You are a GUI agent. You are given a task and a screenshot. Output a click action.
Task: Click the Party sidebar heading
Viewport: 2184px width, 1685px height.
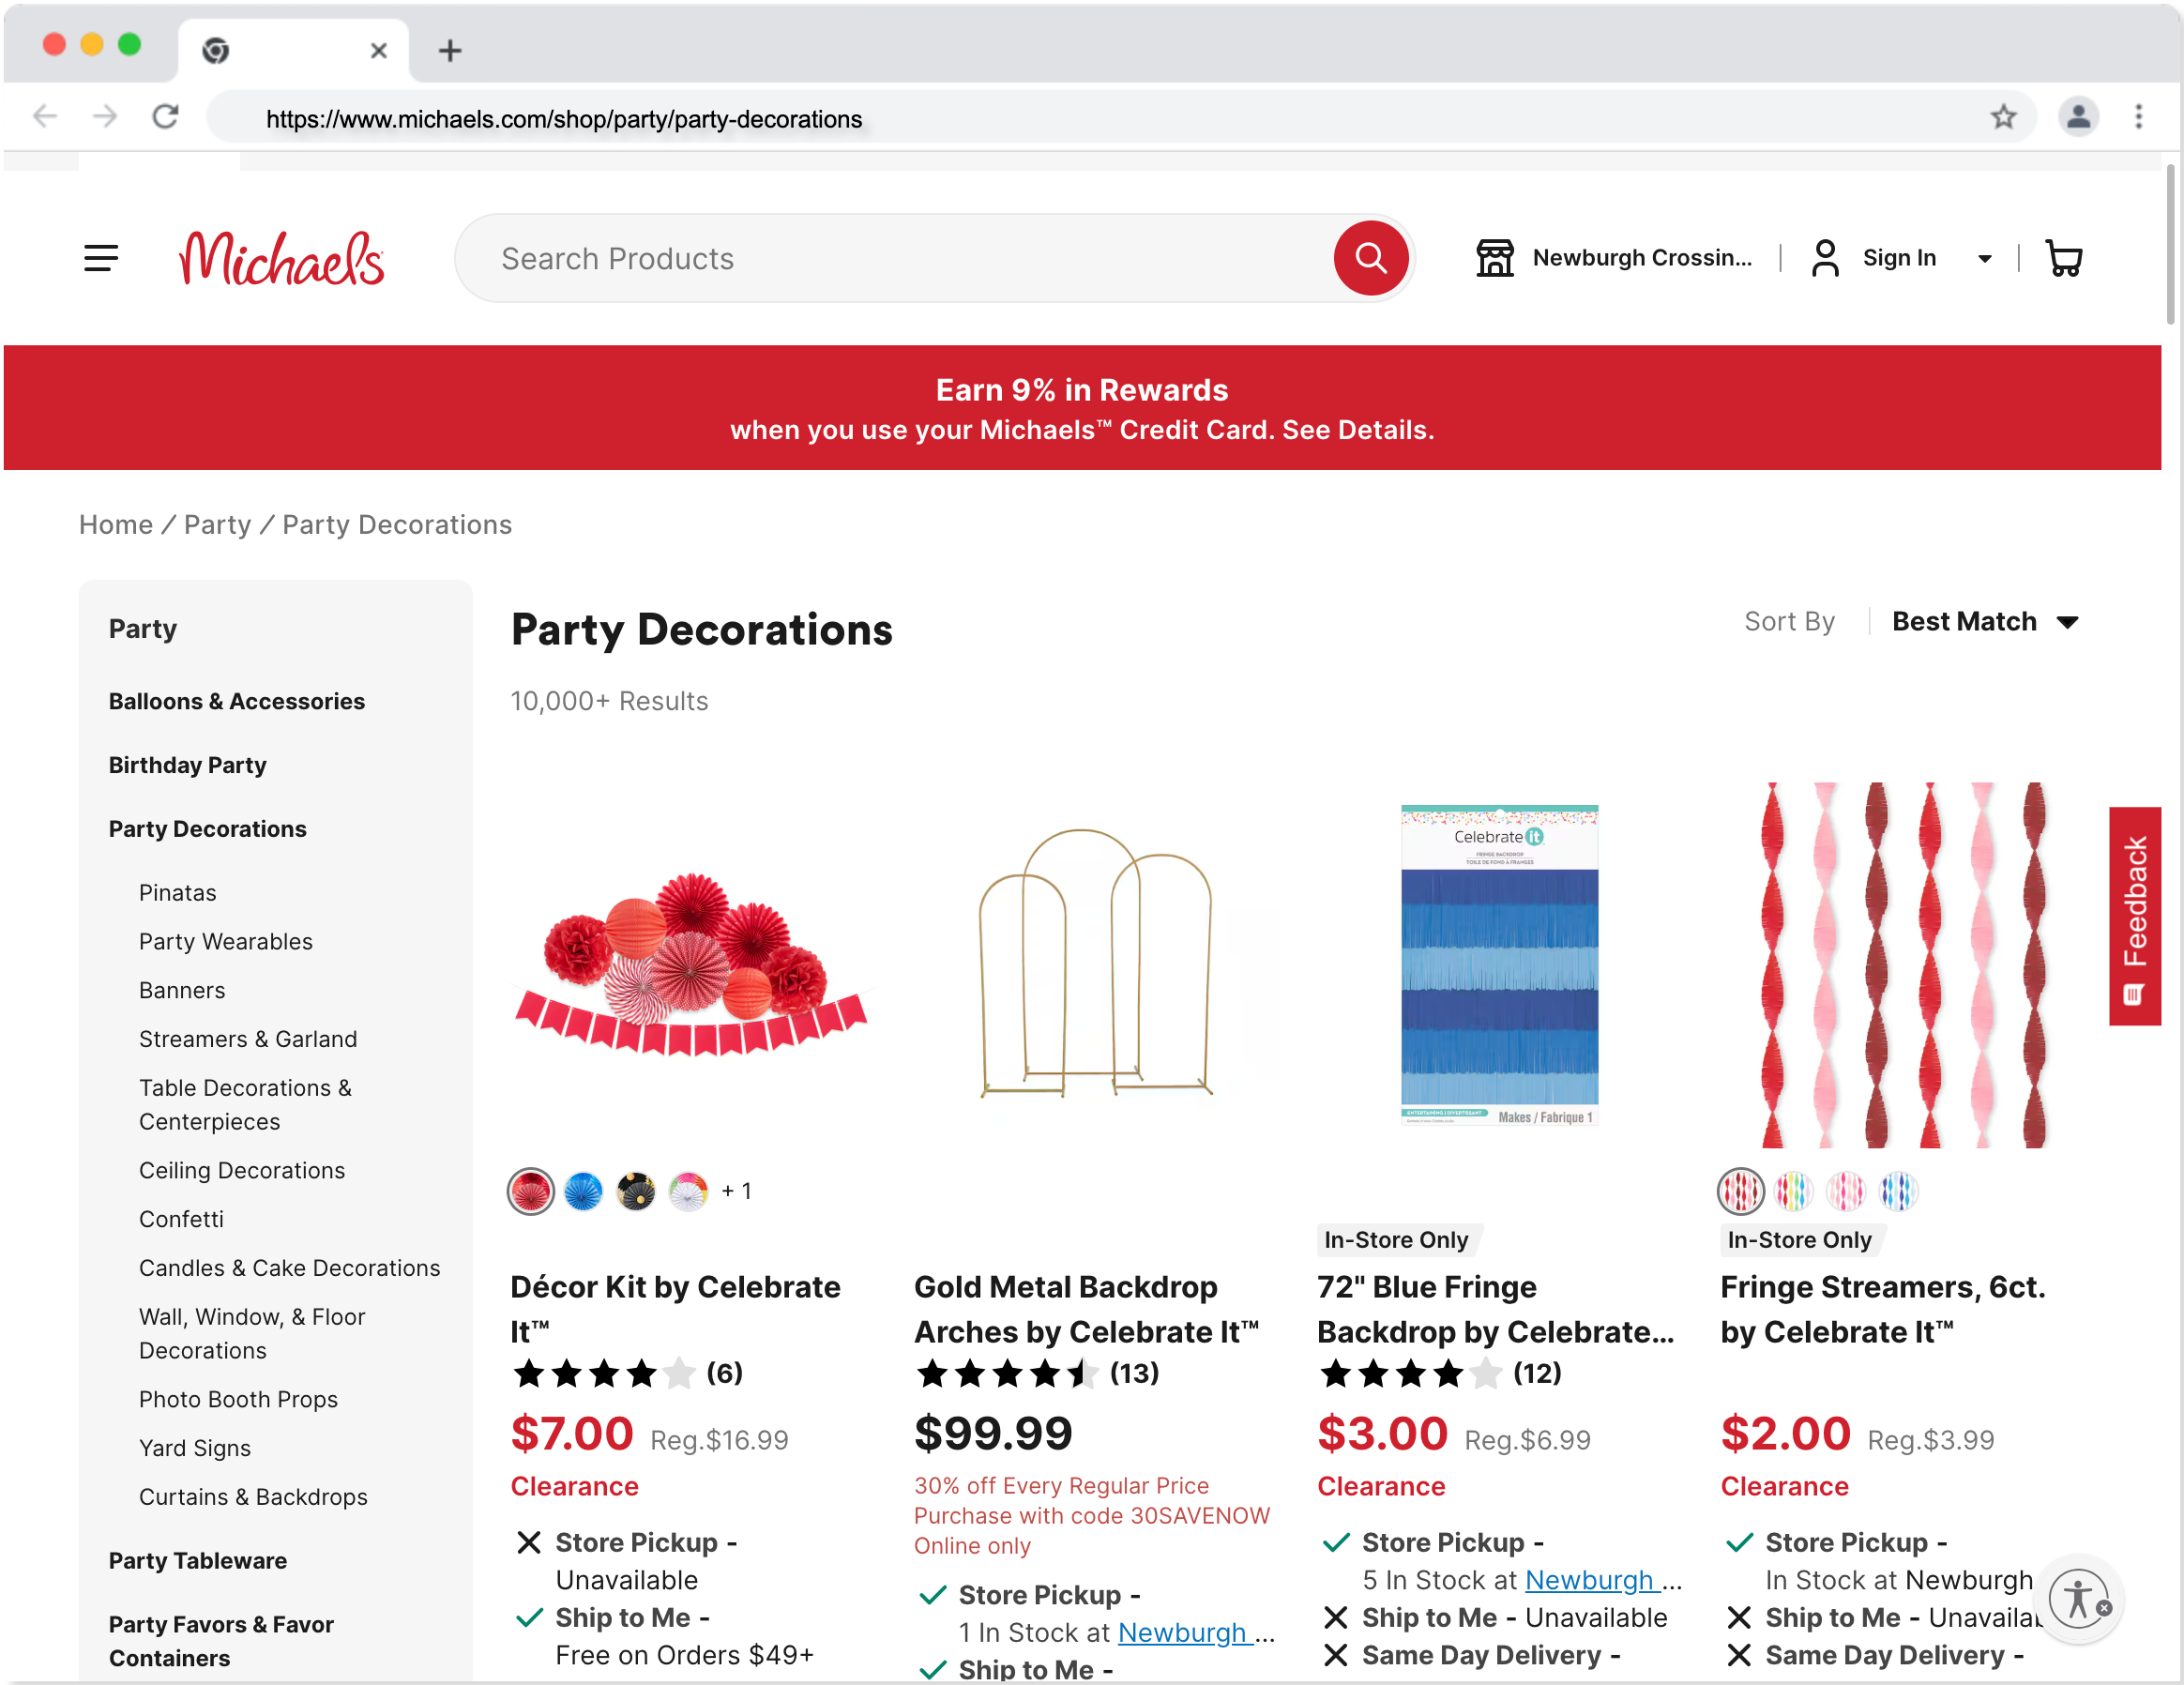tap(143, 628)
